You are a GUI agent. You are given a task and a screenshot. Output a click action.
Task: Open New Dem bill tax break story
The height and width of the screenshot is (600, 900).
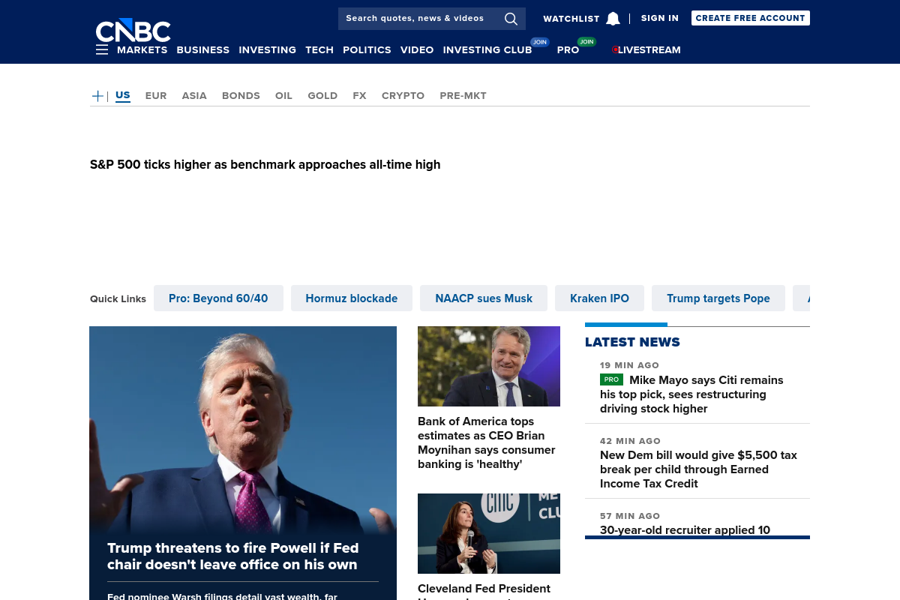coord(698,469)
